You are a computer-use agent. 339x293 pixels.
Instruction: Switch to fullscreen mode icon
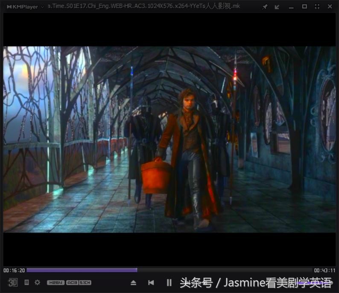(317, 7)
